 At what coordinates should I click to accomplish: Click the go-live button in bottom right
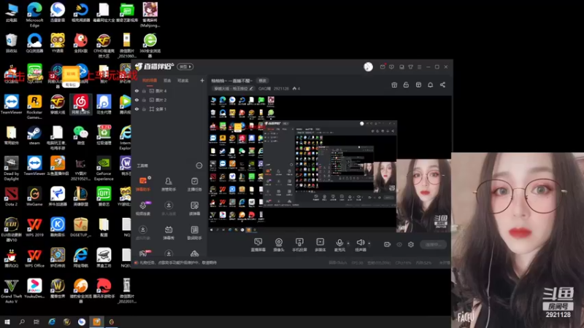tap(433, 244)
